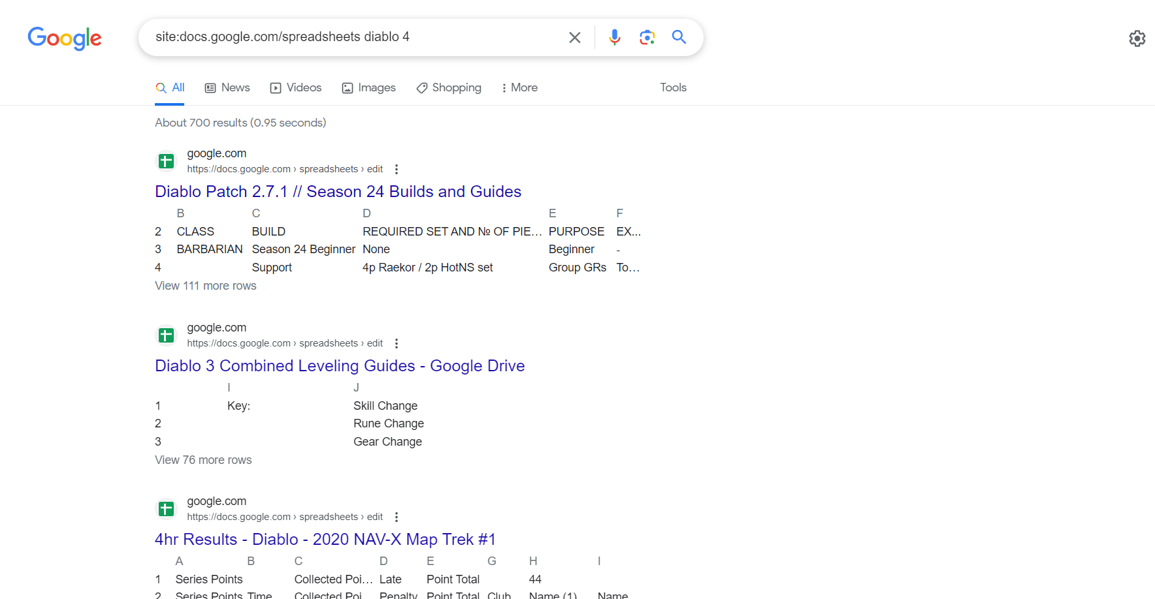Click the first Series Points cell
Image resolution: width=1155 pixels, height=599 pixels.
(209, 579)
